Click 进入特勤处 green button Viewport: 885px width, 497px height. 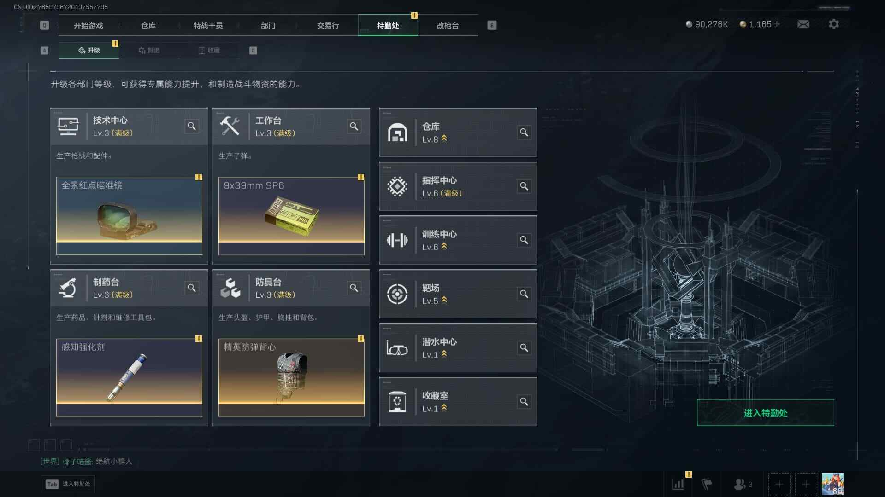pyautogui.click(x=765, y=413)
